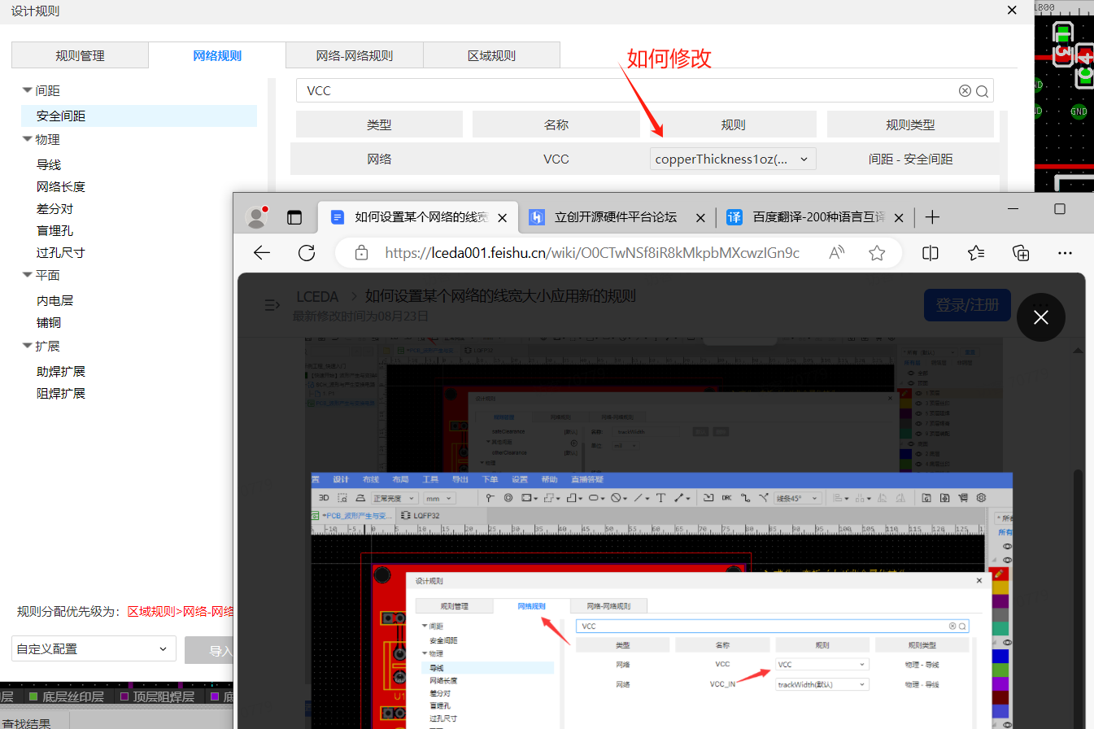Click the browser address bar URL
The width and height of the screenshot is (1094, 729).
[591, 253]
